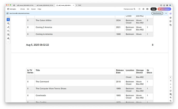The height and width of the screenshot is (109, 178).
Task: Click the release year 2024 cell
Action: click(120, 22)
